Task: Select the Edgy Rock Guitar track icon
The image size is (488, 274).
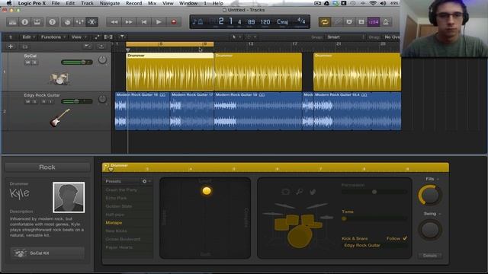Action: [x=59, y=118]
